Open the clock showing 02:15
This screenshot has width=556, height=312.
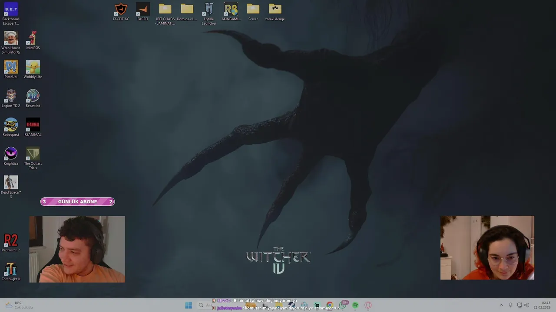point(543,305)
